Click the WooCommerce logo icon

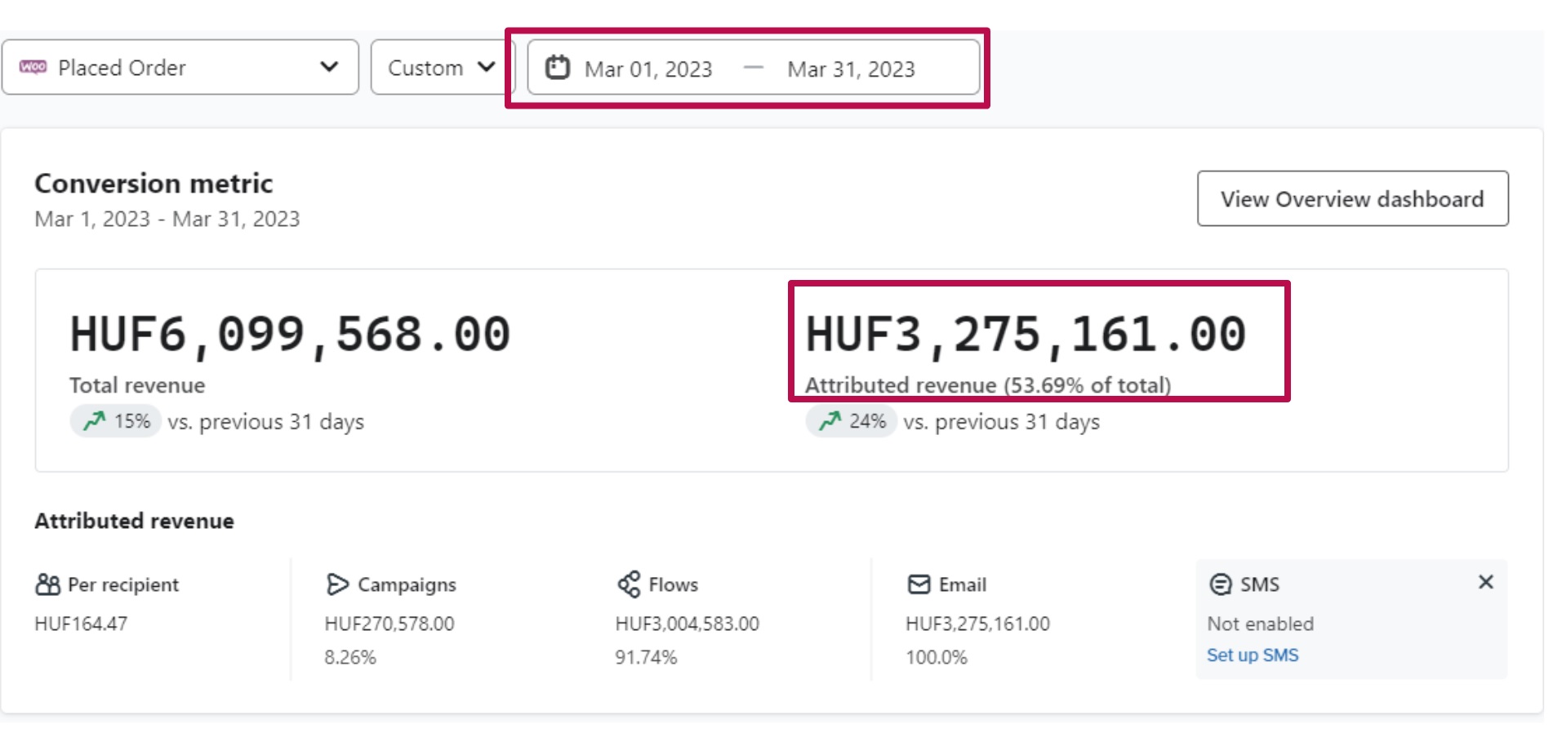pos(33,67)
